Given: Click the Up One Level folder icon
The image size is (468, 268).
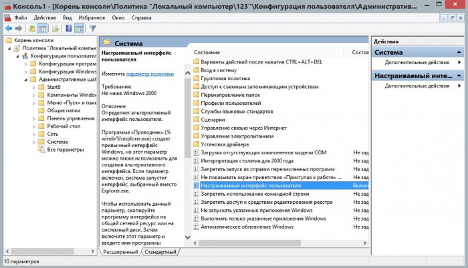Looking at the screenshot, I should click(31, 28).
